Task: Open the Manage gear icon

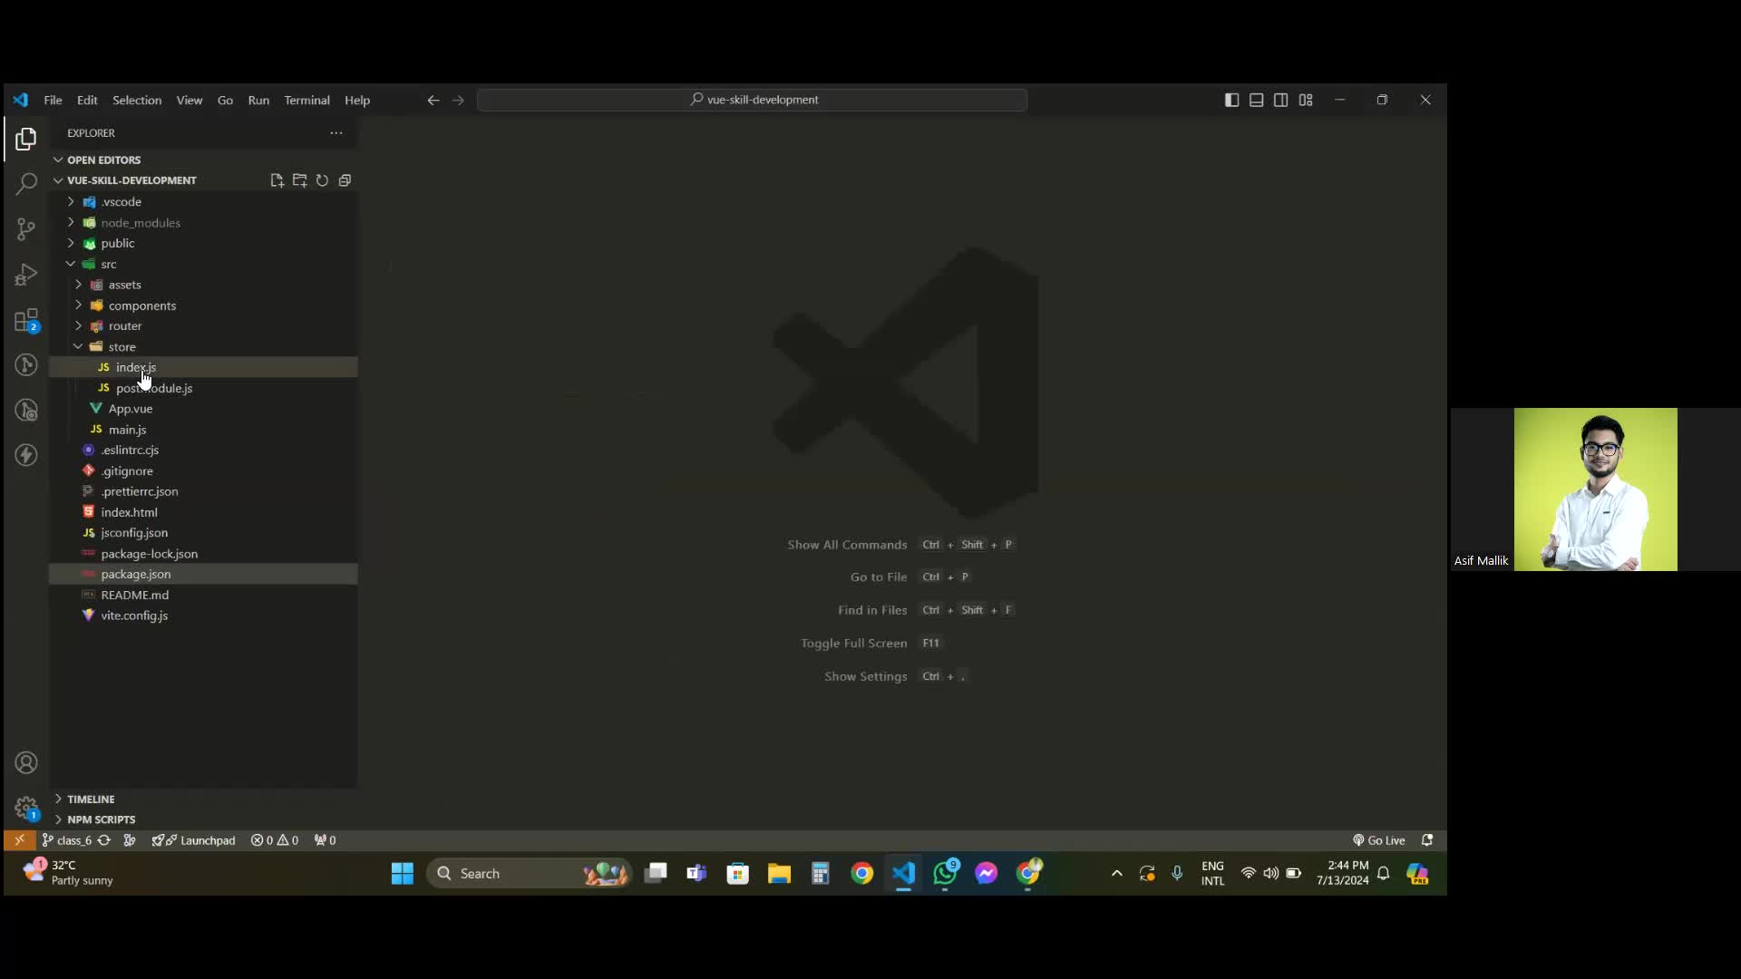Action: pyautogui.click(x=25, y=807)
